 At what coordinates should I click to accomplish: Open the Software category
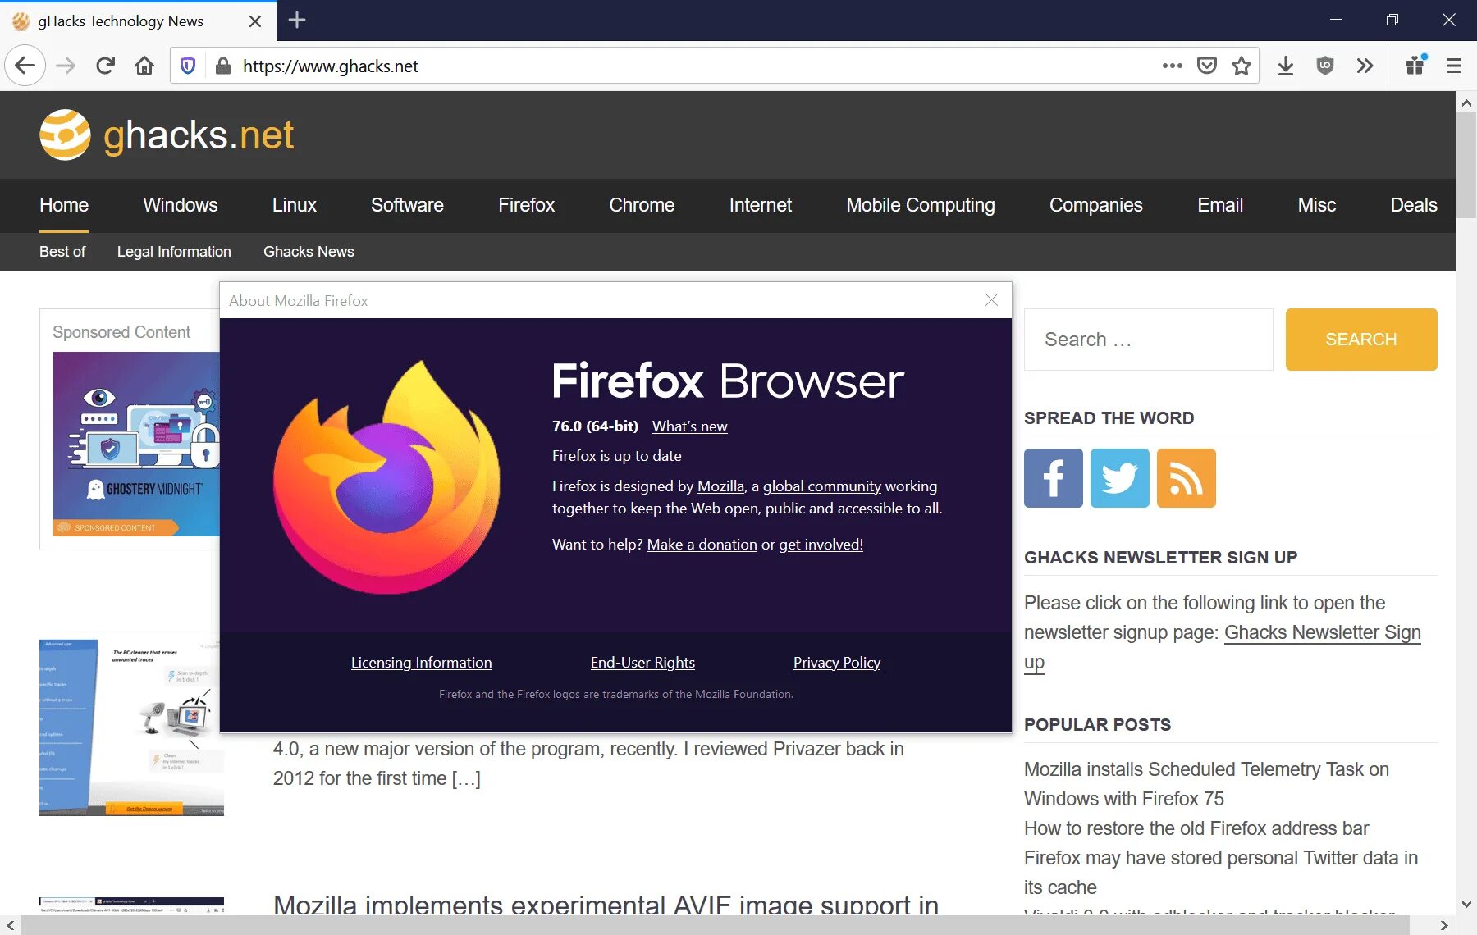(x=407, y=205)
